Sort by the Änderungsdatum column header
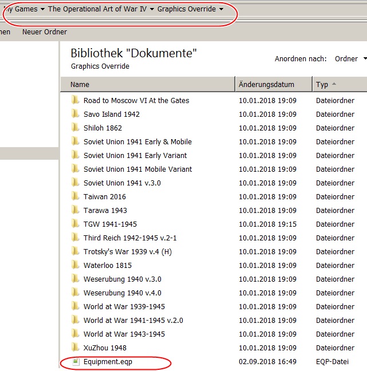 click(x=274, y=84)
